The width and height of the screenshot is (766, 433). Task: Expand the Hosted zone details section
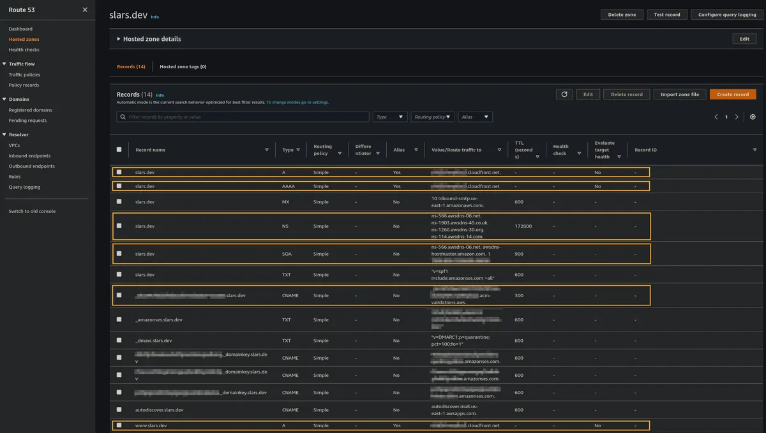(x=149, y=39)
